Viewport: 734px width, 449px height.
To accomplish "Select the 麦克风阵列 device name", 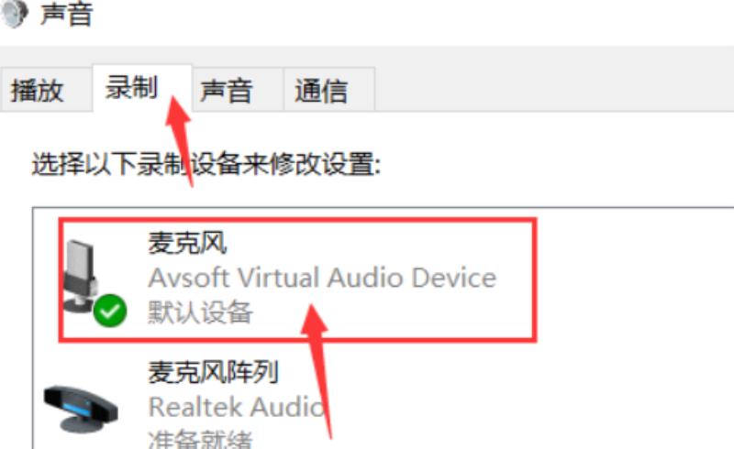I will (x=214, y=372).
